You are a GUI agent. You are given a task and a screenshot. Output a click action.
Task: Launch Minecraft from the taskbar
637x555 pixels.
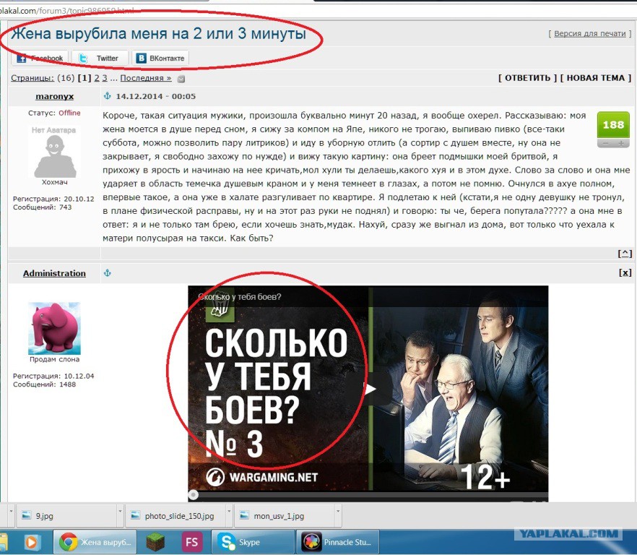(x=155, y=542)
